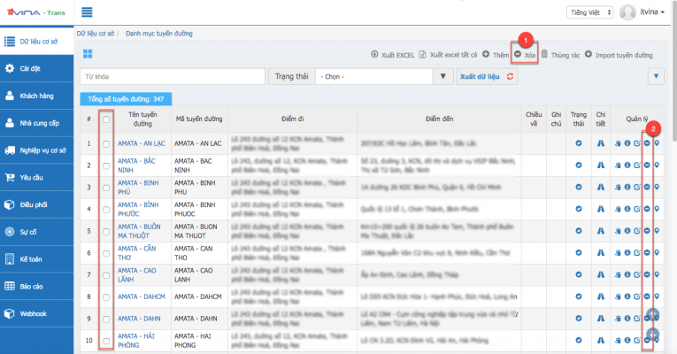Click the grid view icon above the keyword field
This screenshot has width=677, height=354.
coord(88,55)
